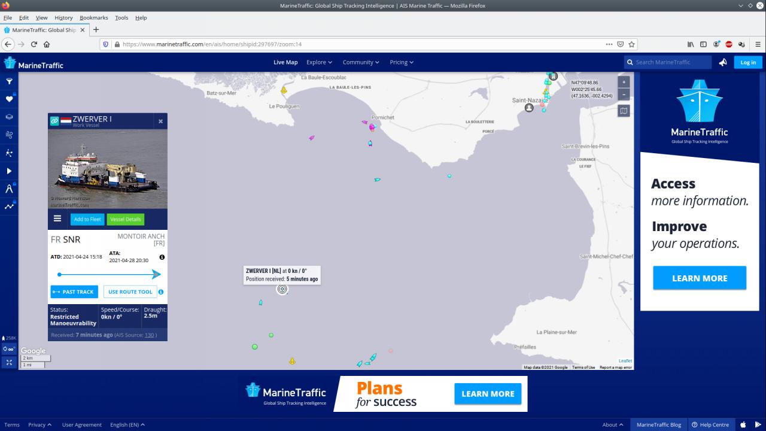This screenshot has width=766, height=431.
Task: Click the PAST TRACK button
Action: [74, 292]
